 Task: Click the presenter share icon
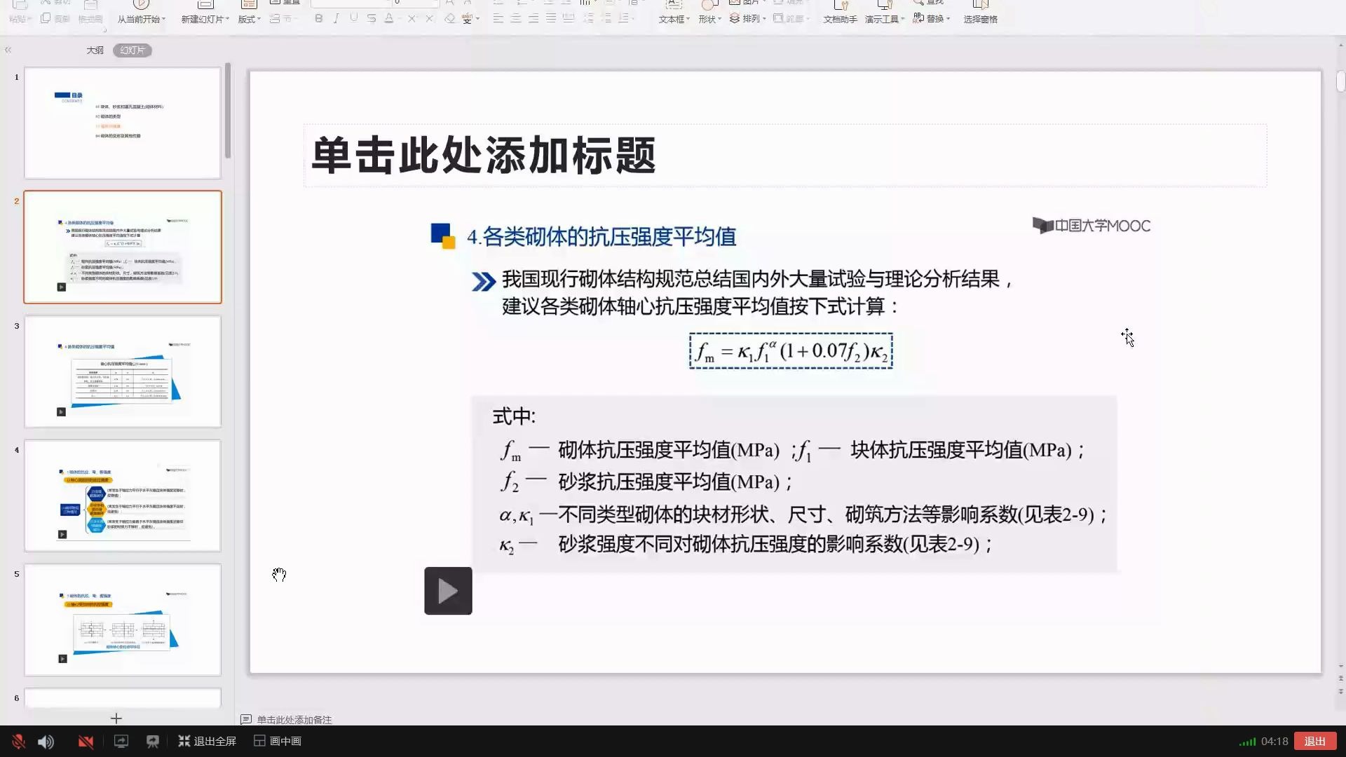(x=152, y=742)
